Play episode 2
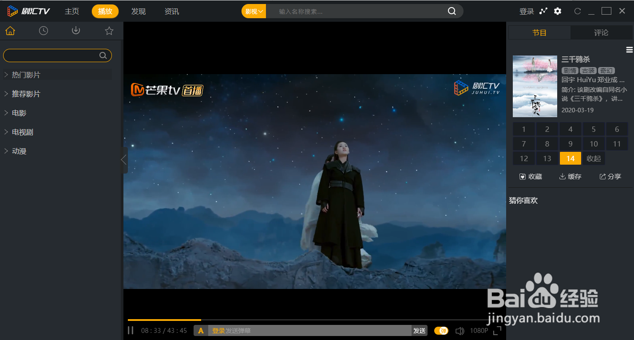The width and height of the screenshot is (634, 340). [547, 129]
